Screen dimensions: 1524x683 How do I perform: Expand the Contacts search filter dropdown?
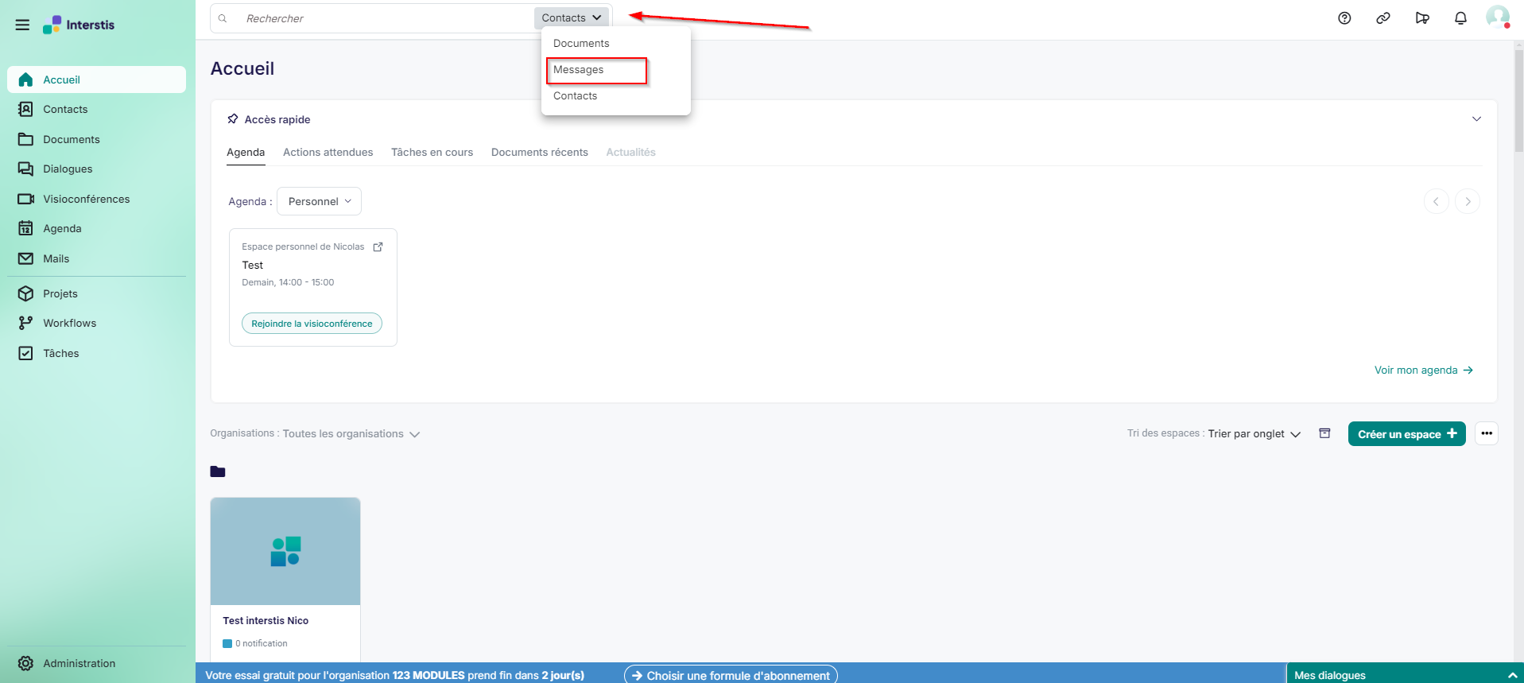[x=572, y=17]
